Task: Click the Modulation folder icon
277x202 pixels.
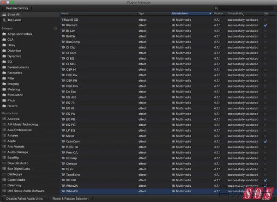Action: point(4,95)
